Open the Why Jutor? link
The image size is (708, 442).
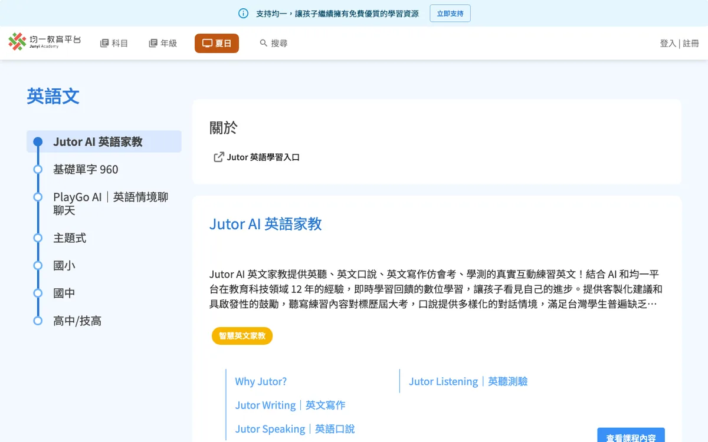(x=261, y=381)
